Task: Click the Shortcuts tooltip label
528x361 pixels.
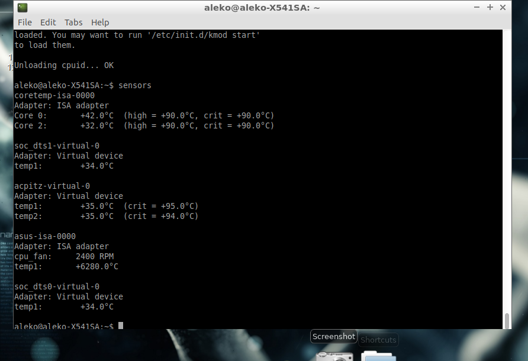Action: coord(378,340)
